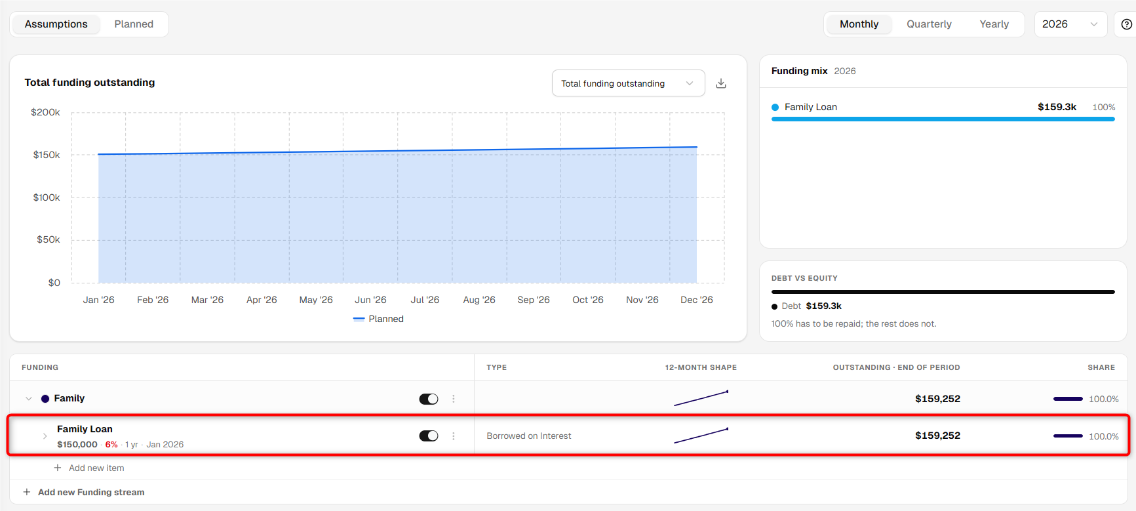Disable the Family Loan toggle

coord(429,436)
